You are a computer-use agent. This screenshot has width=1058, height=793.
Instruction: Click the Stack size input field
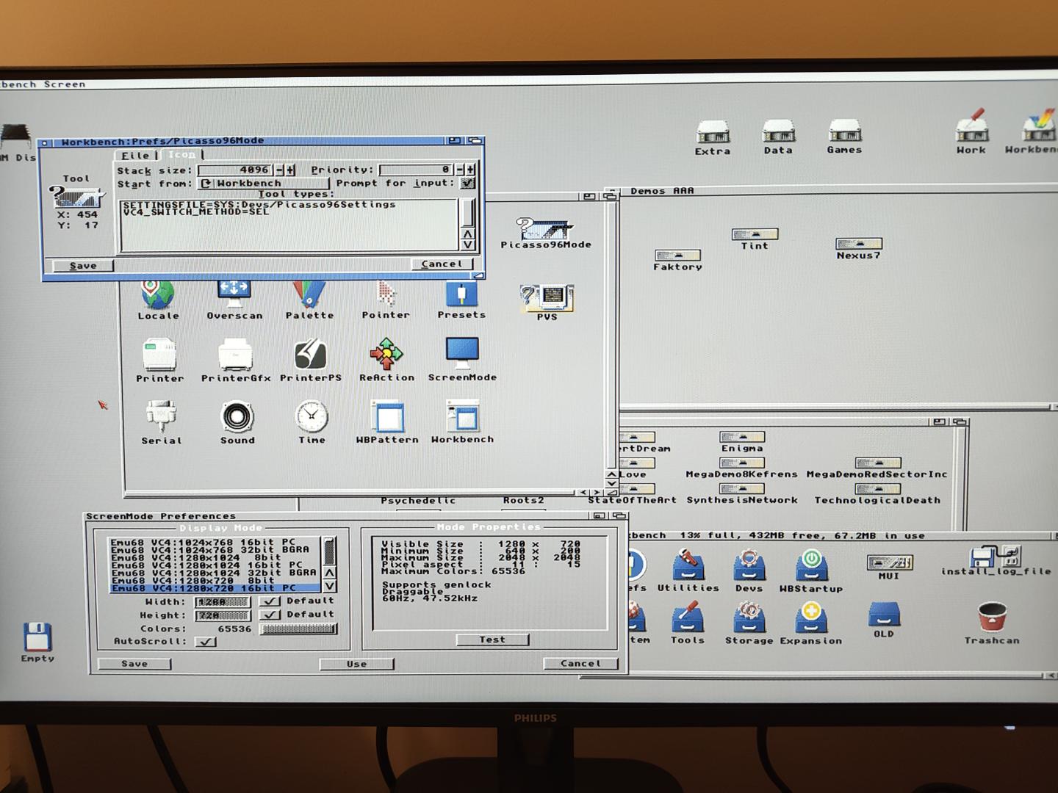[235, 170]
